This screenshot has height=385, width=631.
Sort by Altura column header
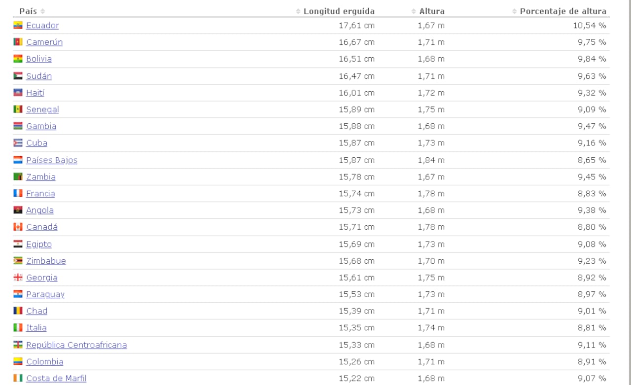point(431,11)
